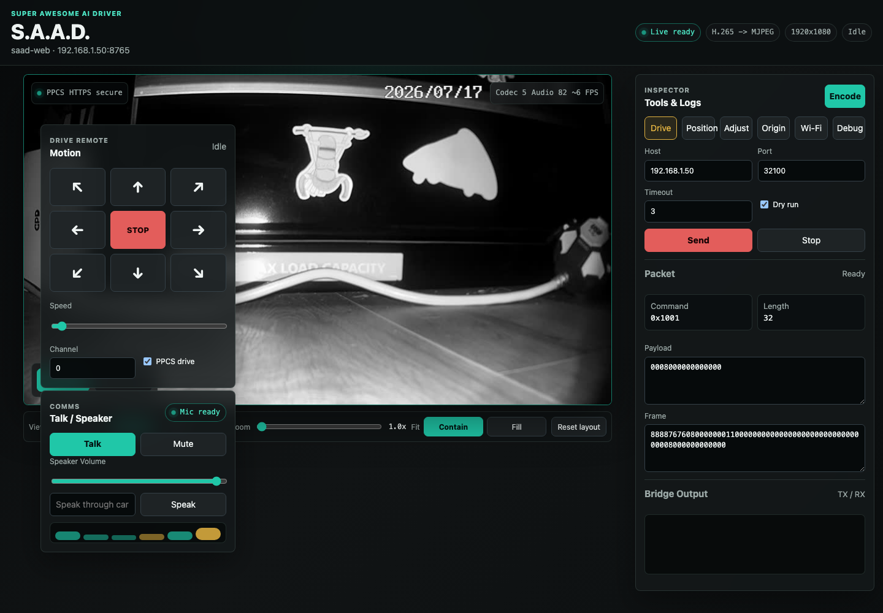The height and width of the screenshot is (613, 883).
Task: Switch to the Position tab
Action: (698, 128)
